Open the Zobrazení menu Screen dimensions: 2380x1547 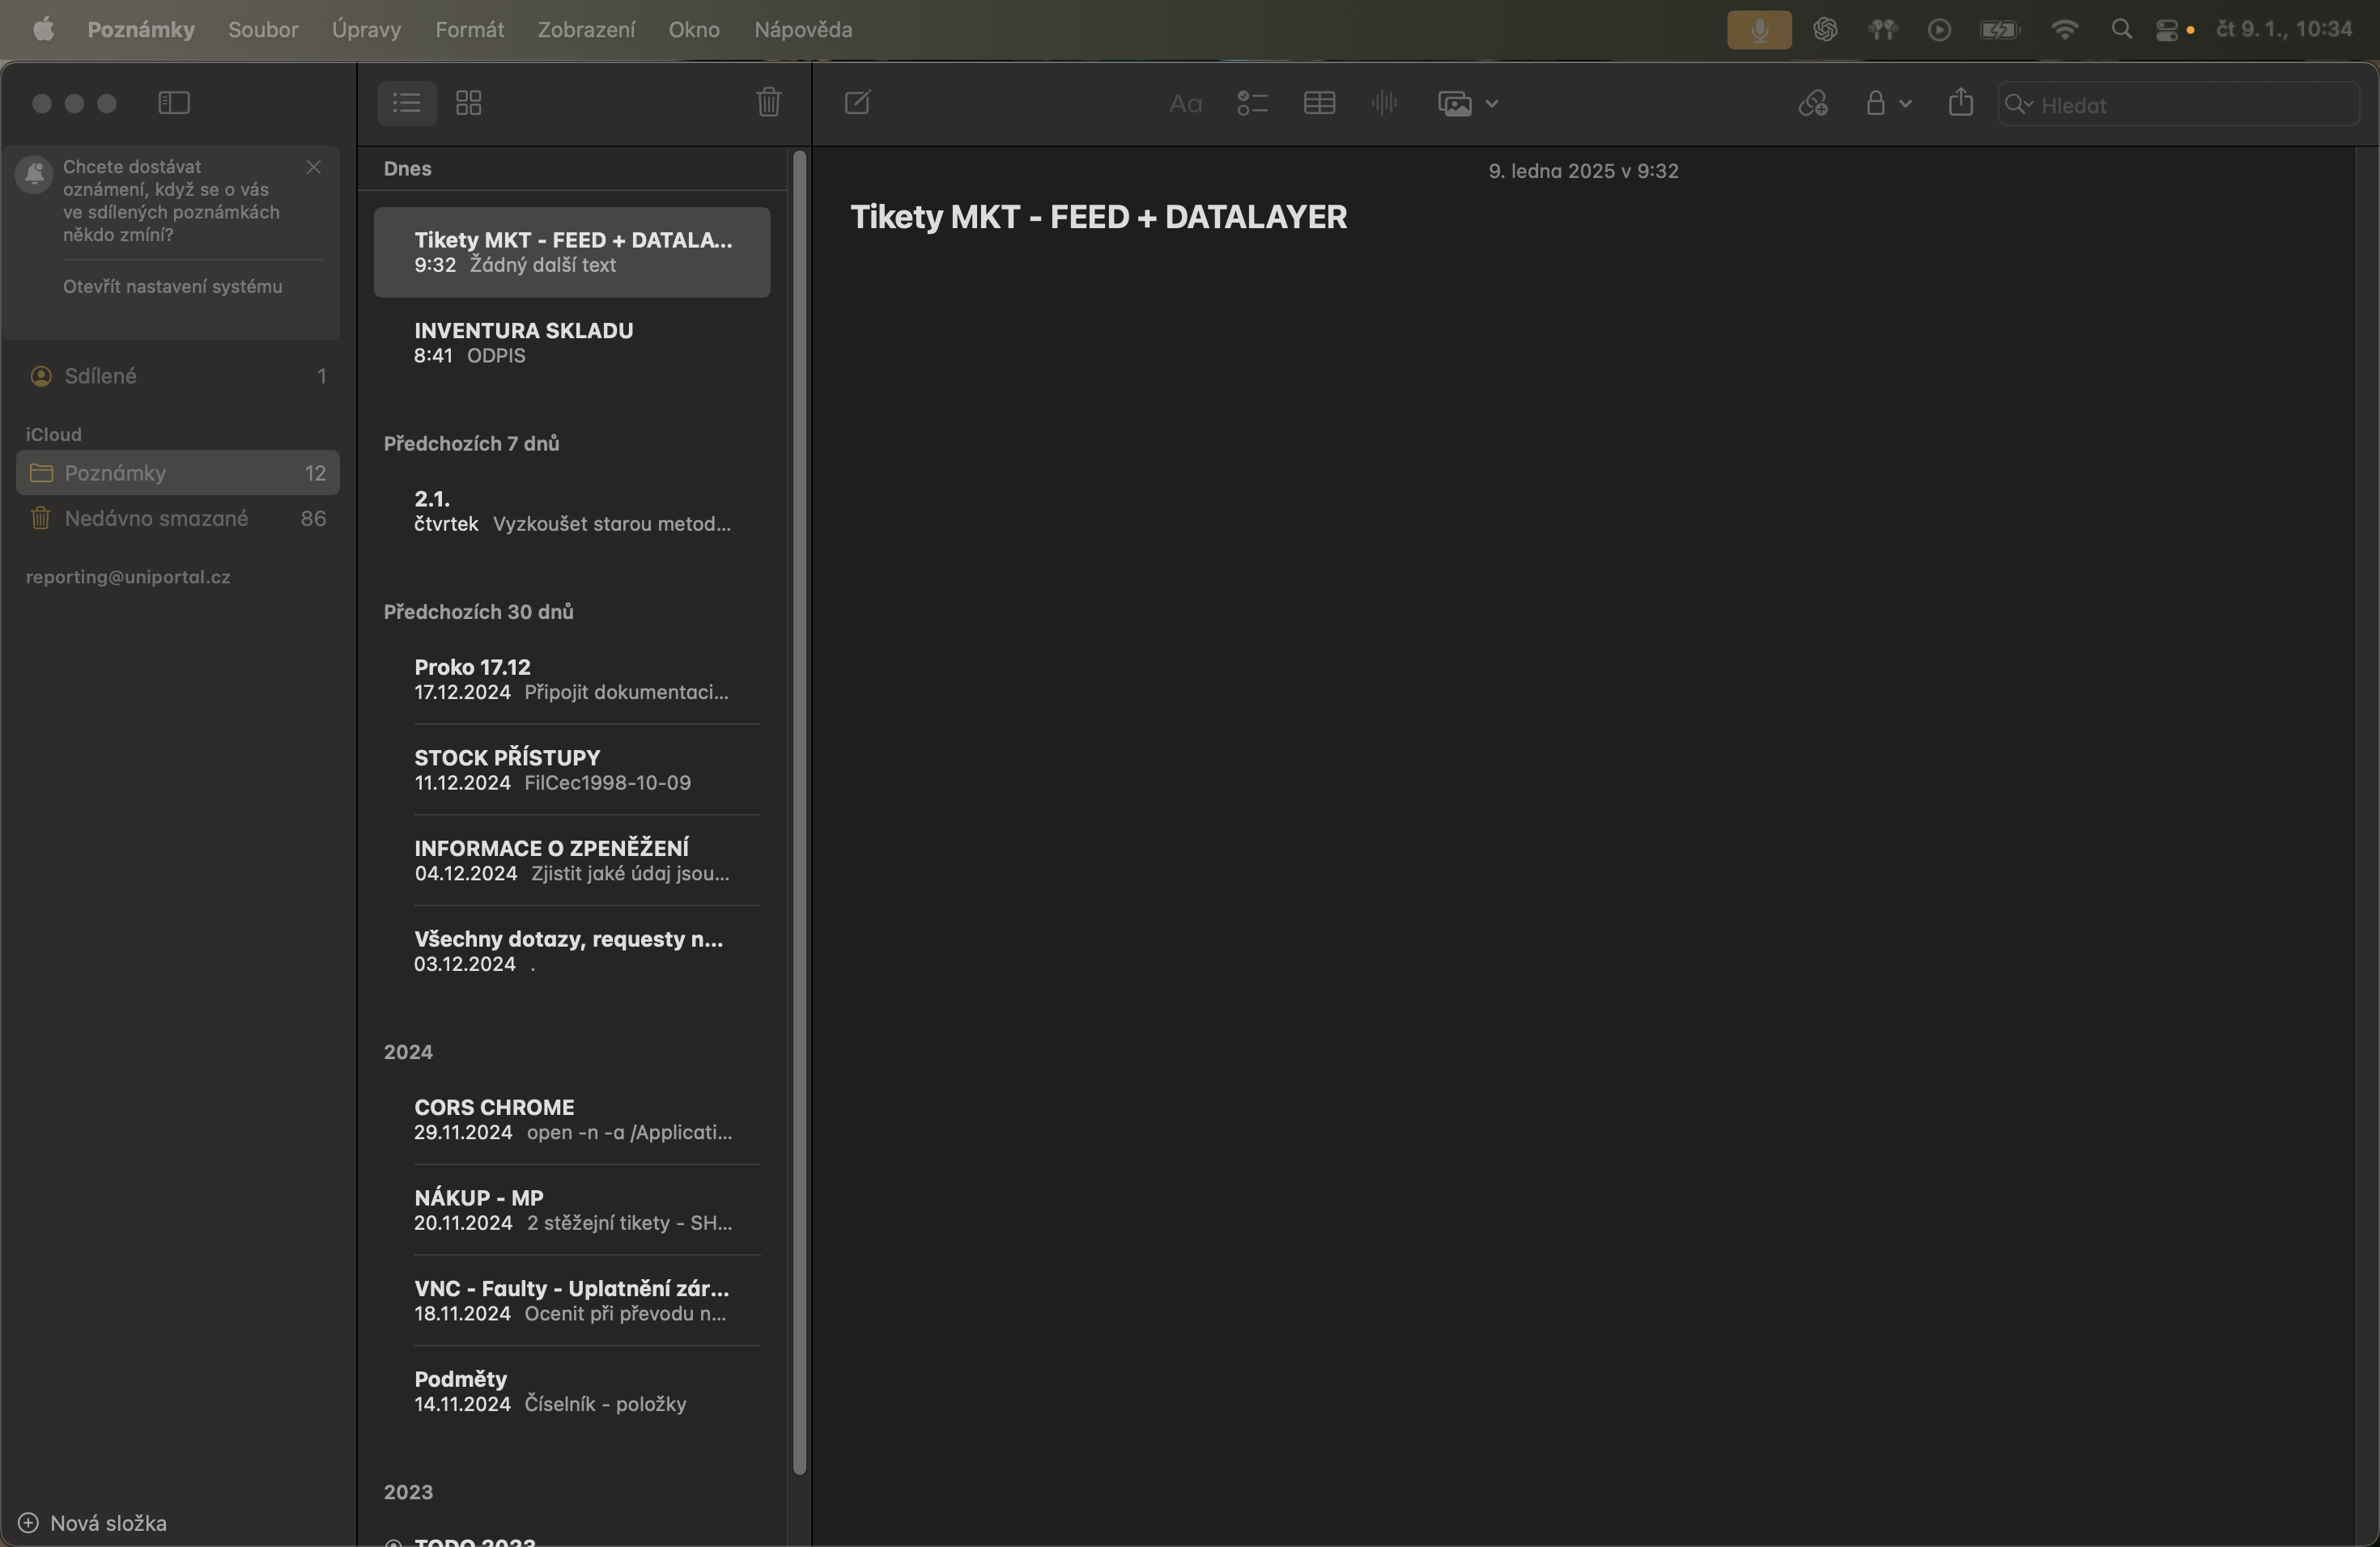coord(586,30)
